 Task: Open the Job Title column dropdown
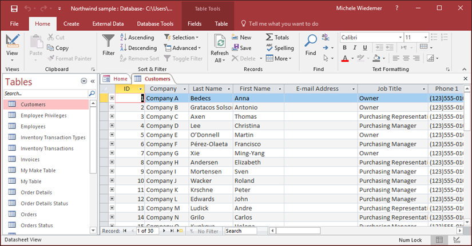tap(424, 89)
